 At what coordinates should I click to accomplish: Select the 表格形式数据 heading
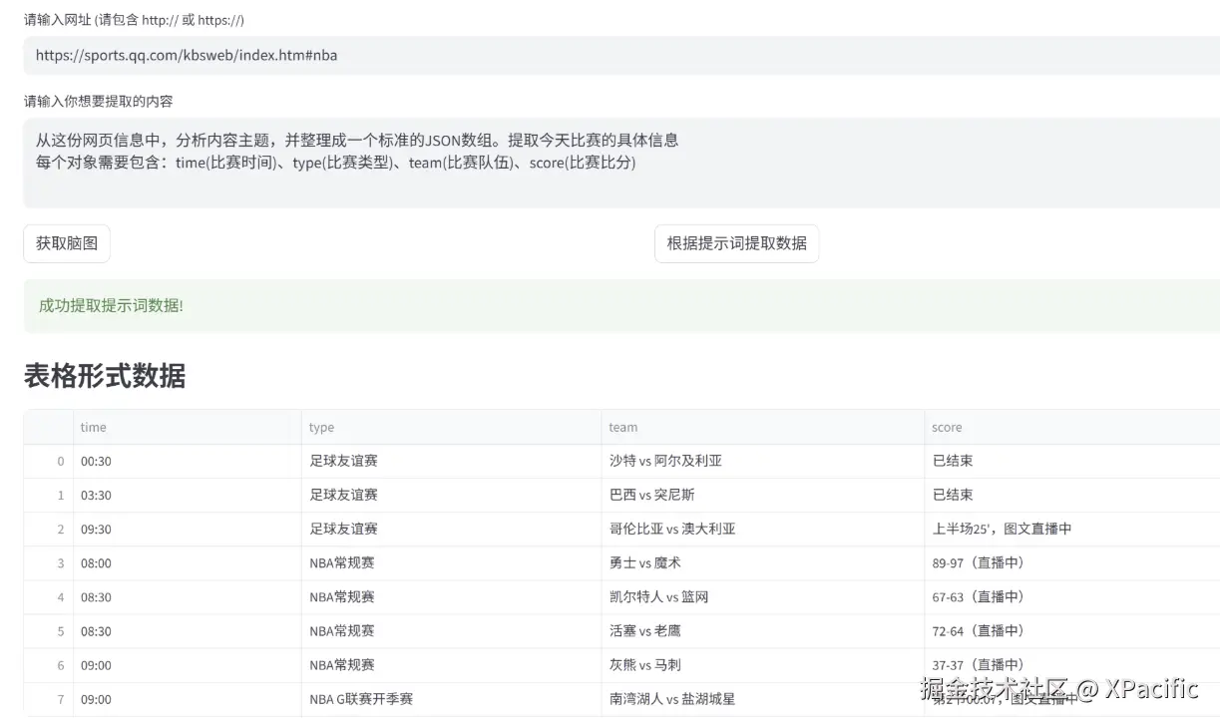click(x=105, y=376)
